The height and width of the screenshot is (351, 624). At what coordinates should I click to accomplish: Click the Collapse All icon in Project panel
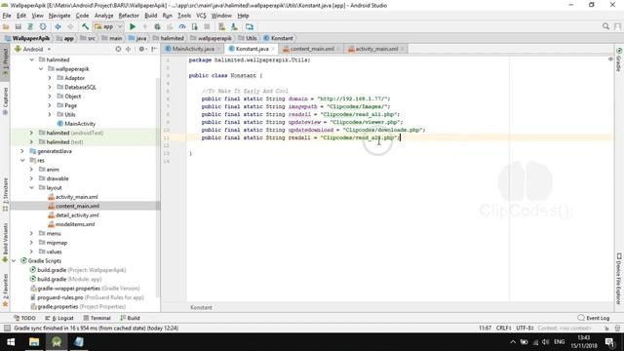(128, 49)
